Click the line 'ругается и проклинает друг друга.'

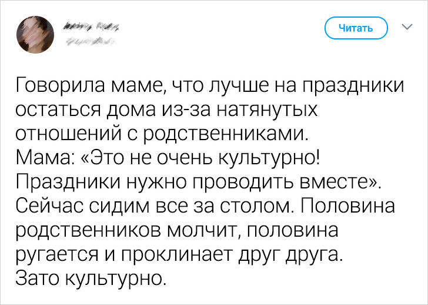179,254
